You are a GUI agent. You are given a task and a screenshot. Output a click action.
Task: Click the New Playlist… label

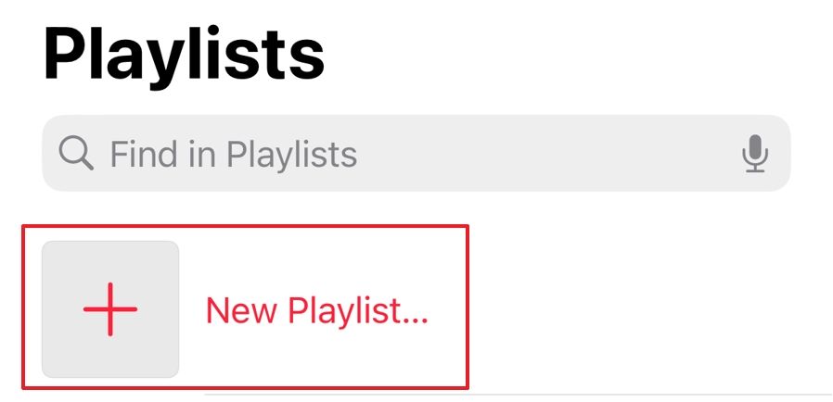point(316,311)
